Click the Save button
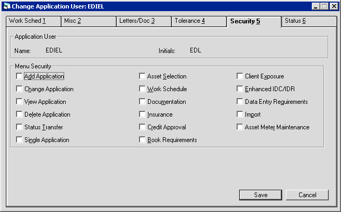This screenshot has width=341, height=212. pos(260,195)
